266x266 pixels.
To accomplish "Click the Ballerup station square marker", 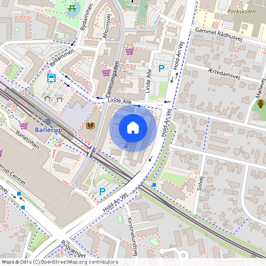I will click(x=48, y=122).
